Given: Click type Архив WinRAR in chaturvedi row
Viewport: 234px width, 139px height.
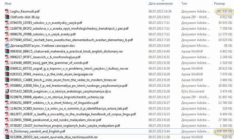Looking at the screenshot, I should tap(192, 51).
